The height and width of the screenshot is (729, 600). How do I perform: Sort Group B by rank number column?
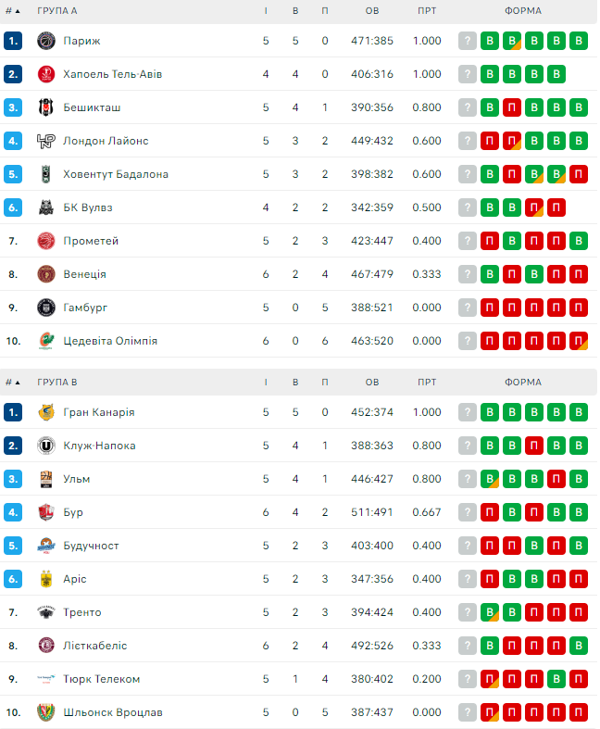click(x=13, y=382)
